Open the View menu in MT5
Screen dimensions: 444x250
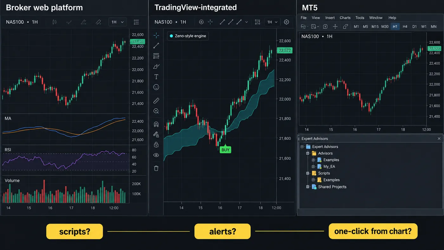point(316,18)
